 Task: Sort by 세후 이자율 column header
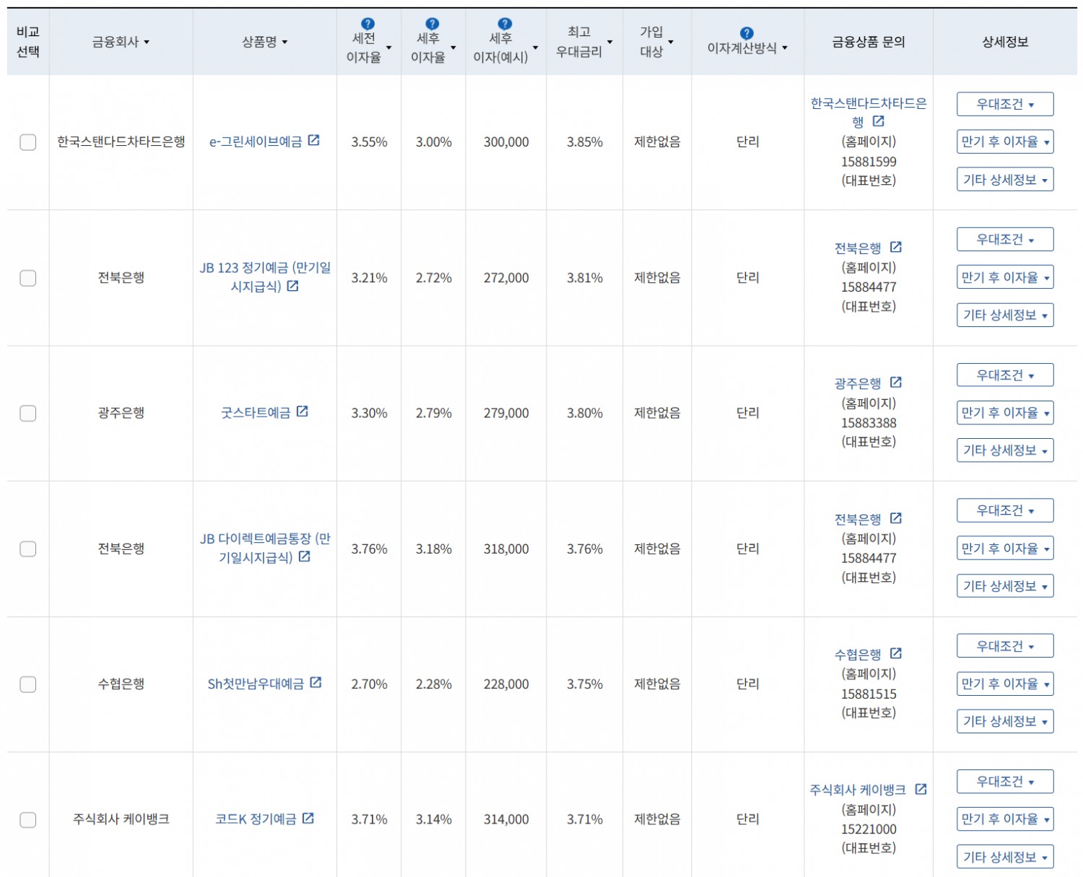pos(433,48)
